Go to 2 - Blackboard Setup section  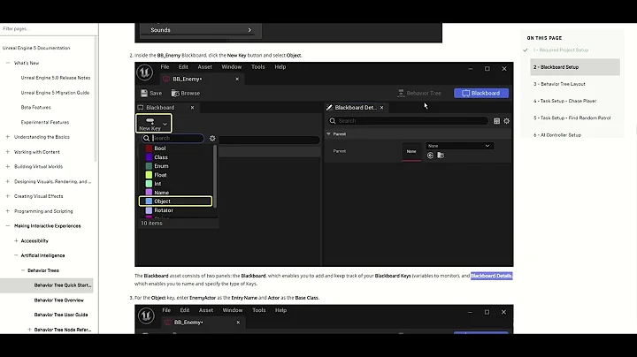tap(575, 67)
